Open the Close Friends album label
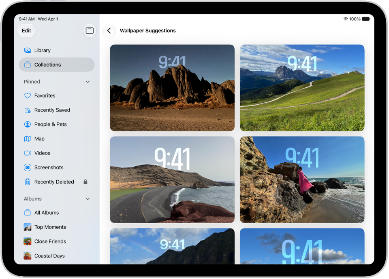Image resolution: width=389 pixels, height=279 pixels. click(x=50, y=241)
